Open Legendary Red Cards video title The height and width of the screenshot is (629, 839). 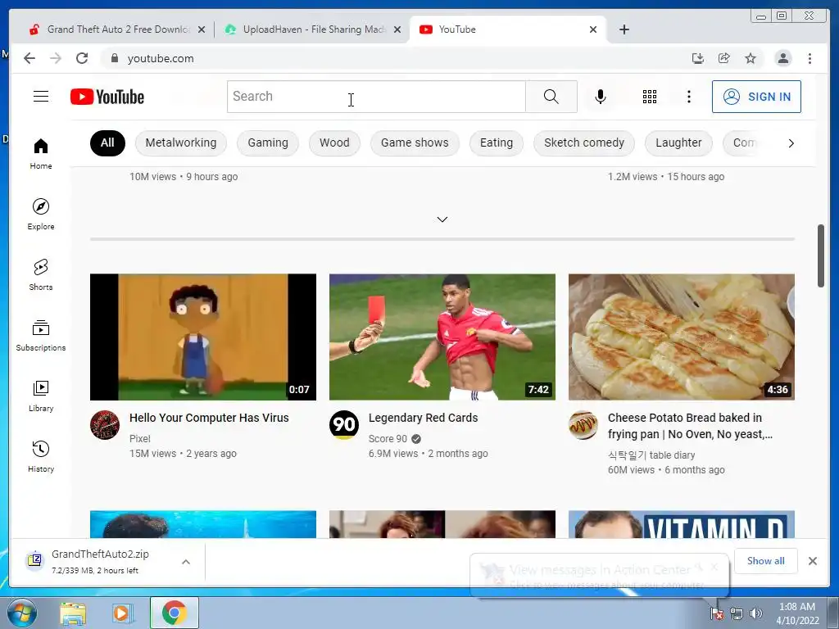pos(423,418)
